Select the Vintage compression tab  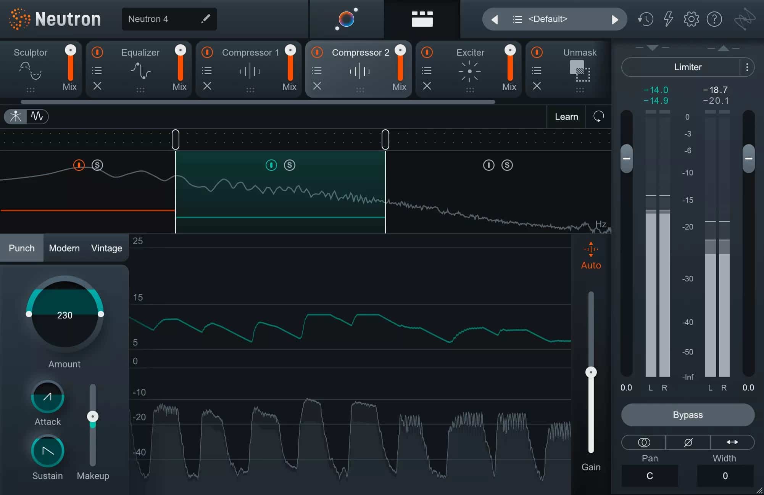106,248
